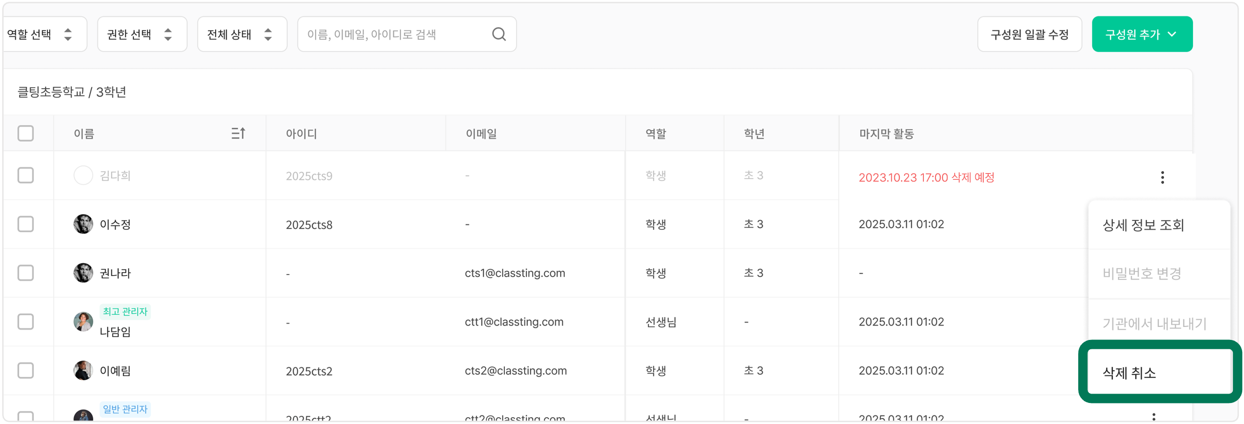The height and width of the screenshot is (424, 1244).
Task: Open the 전체 상태 filter dropdown
Action: click(241, 34)
